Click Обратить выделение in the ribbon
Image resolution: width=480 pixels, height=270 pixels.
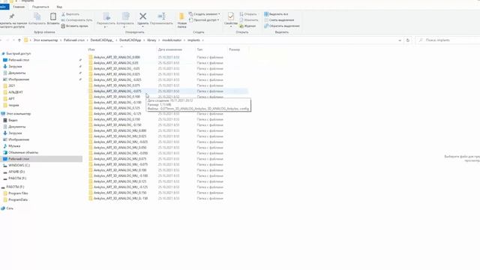click(282, 26)
